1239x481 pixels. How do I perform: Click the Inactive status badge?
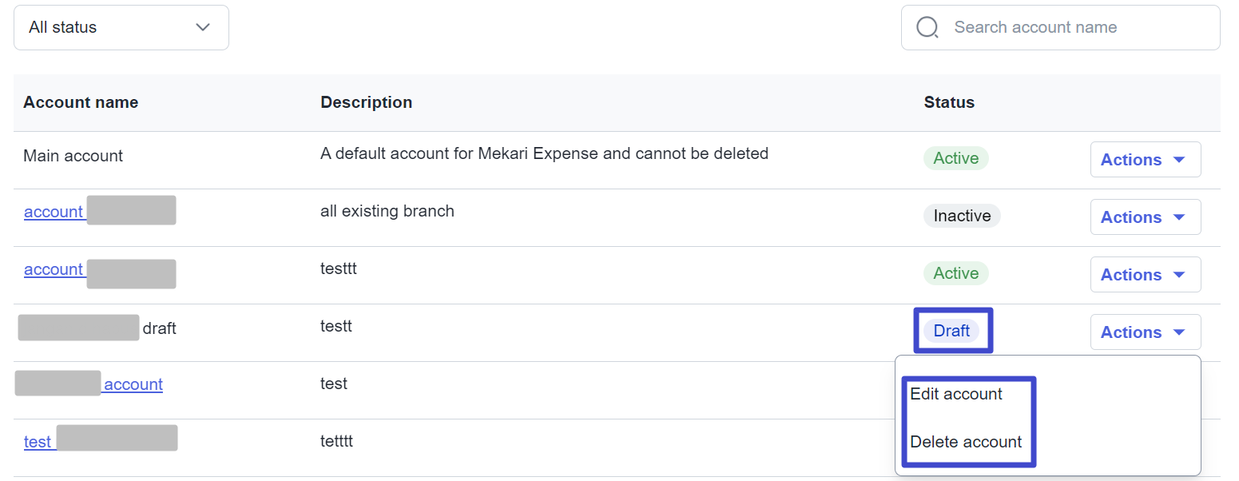tap(962, 216)
